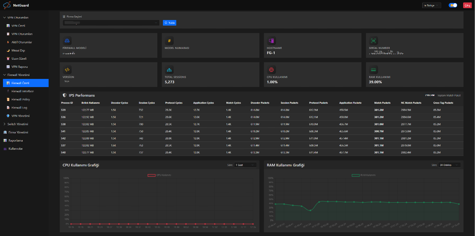Open Firewall Policy in the sidebar
This screenshot has height=236, width=475.
click(x=21, y=100)
